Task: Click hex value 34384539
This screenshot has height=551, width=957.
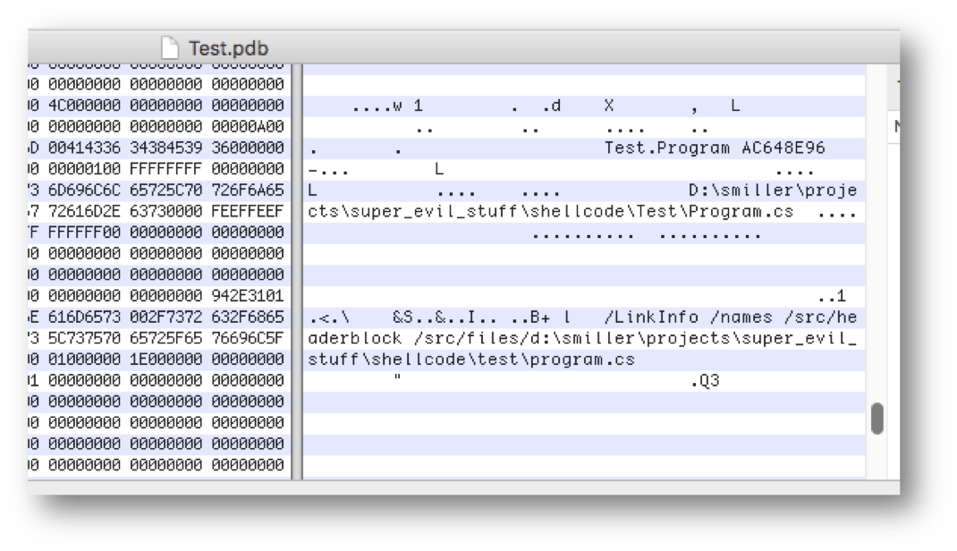Action: click(166, 148)
